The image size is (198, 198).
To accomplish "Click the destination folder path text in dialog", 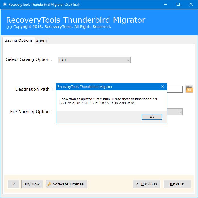I will [x=97, y=103].
